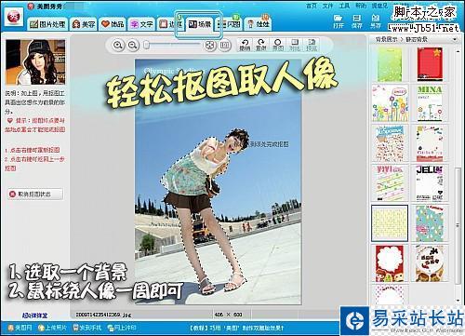Viewport: 465px width, 336px height.
Task: Open the 美图网 link in status bar
Action: 20,328
